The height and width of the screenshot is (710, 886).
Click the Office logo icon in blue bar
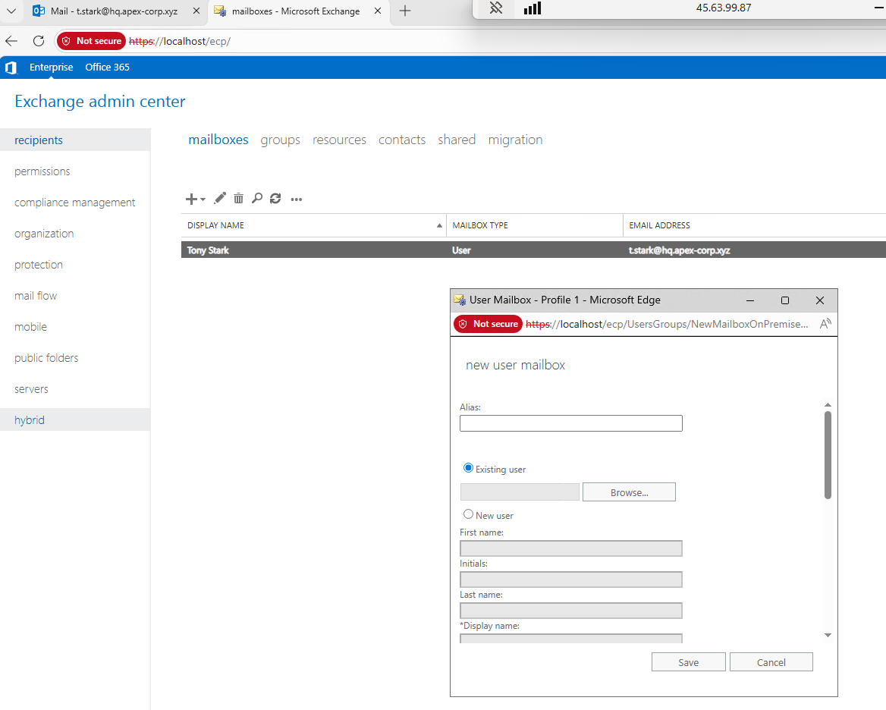click(10, 68)
